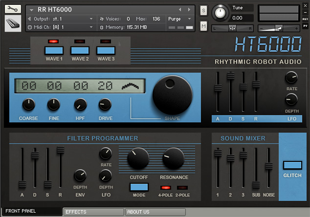This screenshot has width=310, height=217.
Task: Go to the next instrument with the right arrow
Action: coord(189,9)
